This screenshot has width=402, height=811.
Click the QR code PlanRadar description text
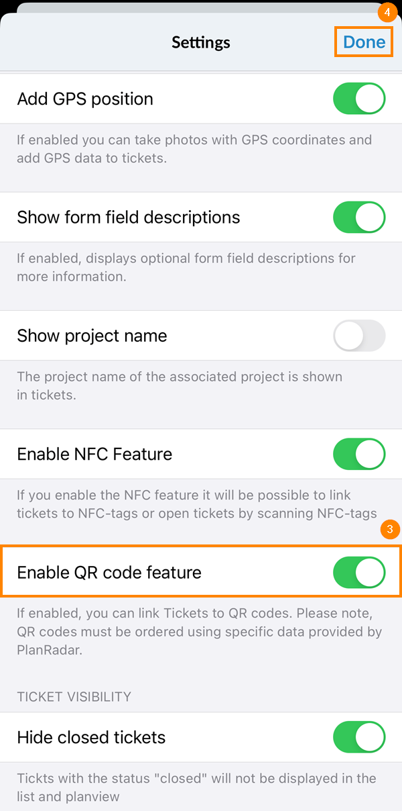pyautogui.click(x=199, y=631)
